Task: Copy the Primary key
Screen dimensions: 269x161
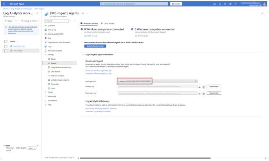Action: point(204,87)
